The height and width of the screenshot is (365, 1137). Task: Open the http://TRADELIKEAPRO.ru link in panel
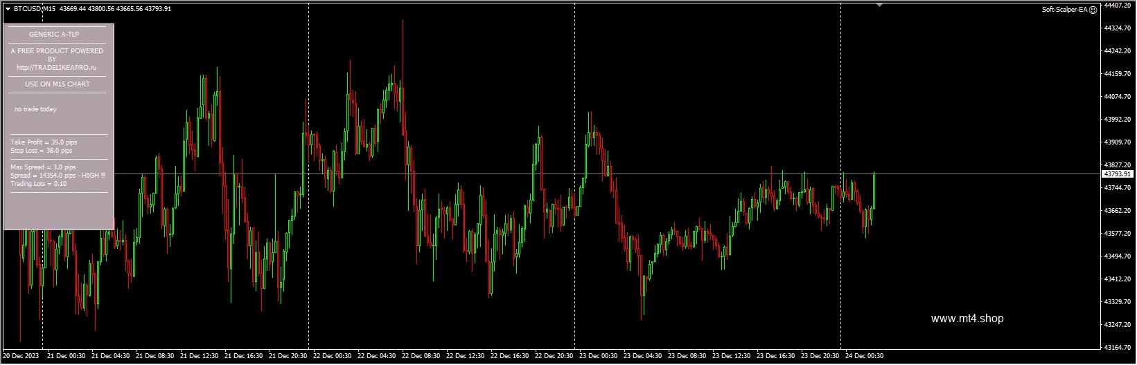pyautogui.click(x=57, y=68)
